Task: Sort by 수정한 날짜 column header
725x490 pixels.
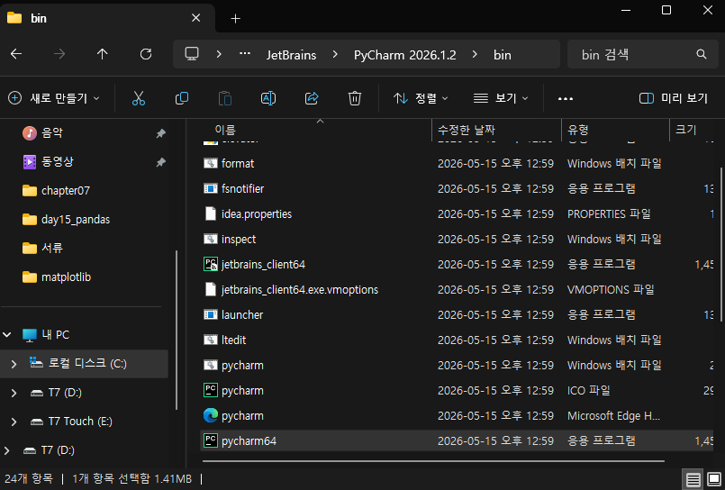Action: click(496, 130)
